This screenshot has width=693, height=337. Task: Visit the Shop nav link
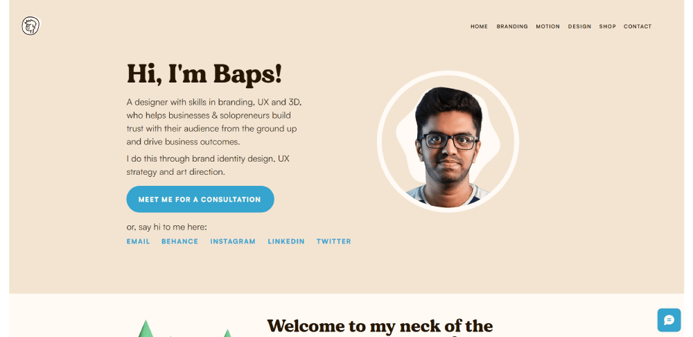pyautogui.click(x=607, y=26)
